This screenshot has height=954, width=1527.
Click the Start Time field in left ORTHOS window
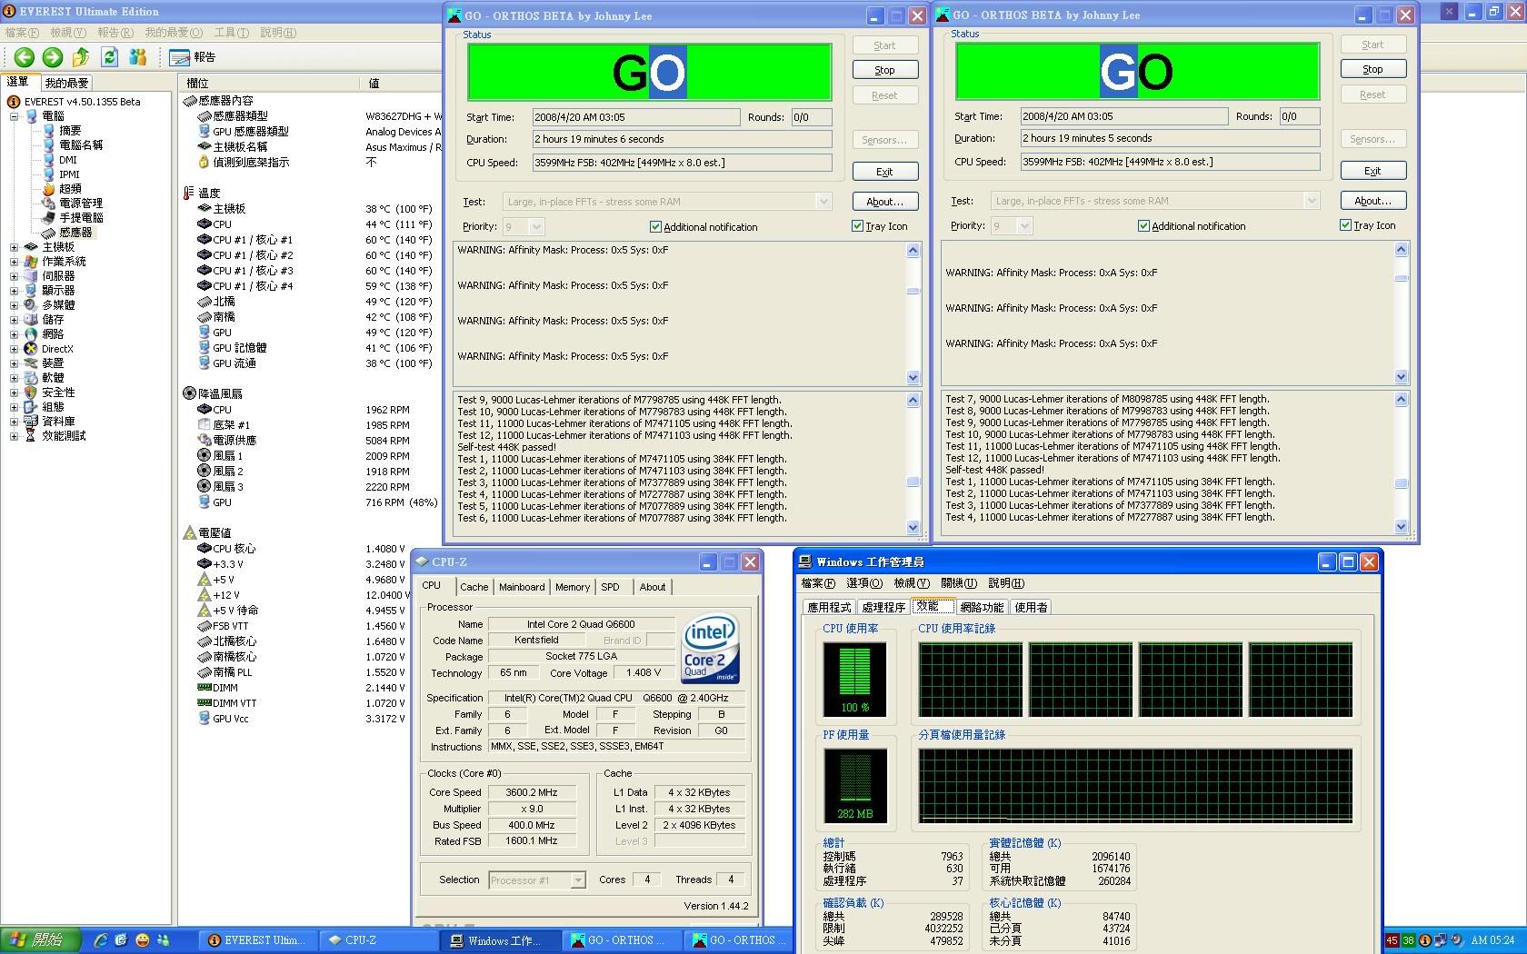(636, 117)
